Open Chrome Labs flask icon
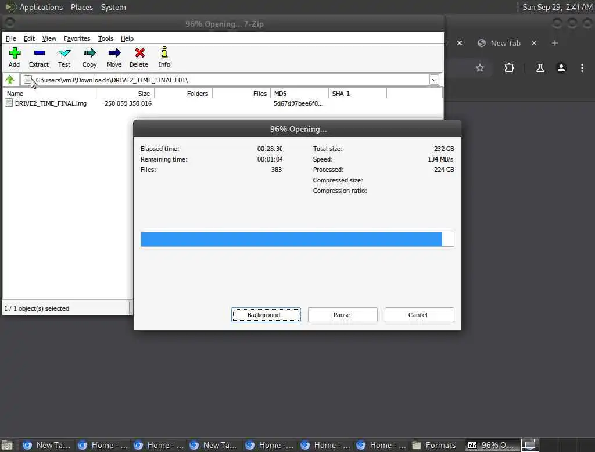 [540, 68]
